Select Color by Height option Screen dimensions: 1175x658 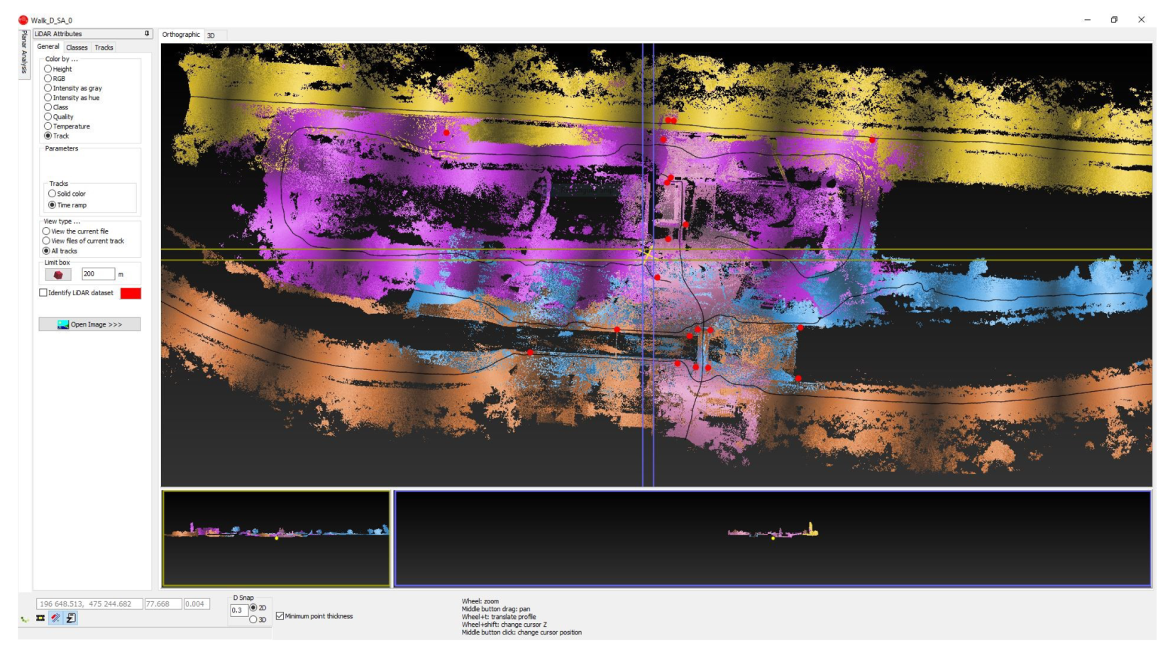point(48,69)
